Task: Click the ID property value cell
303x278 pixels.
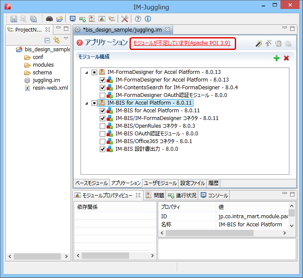Action: click(x=252, y=216)
